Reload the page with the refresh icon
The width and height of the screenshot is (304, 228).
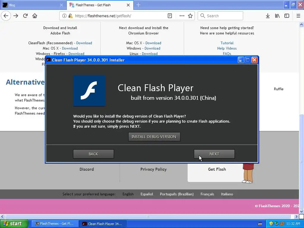(25, 16)
